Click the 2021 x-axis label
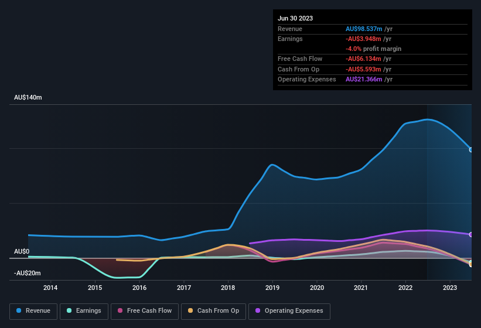The width and height of the screenshot is (481, 328). pos(361,288)
